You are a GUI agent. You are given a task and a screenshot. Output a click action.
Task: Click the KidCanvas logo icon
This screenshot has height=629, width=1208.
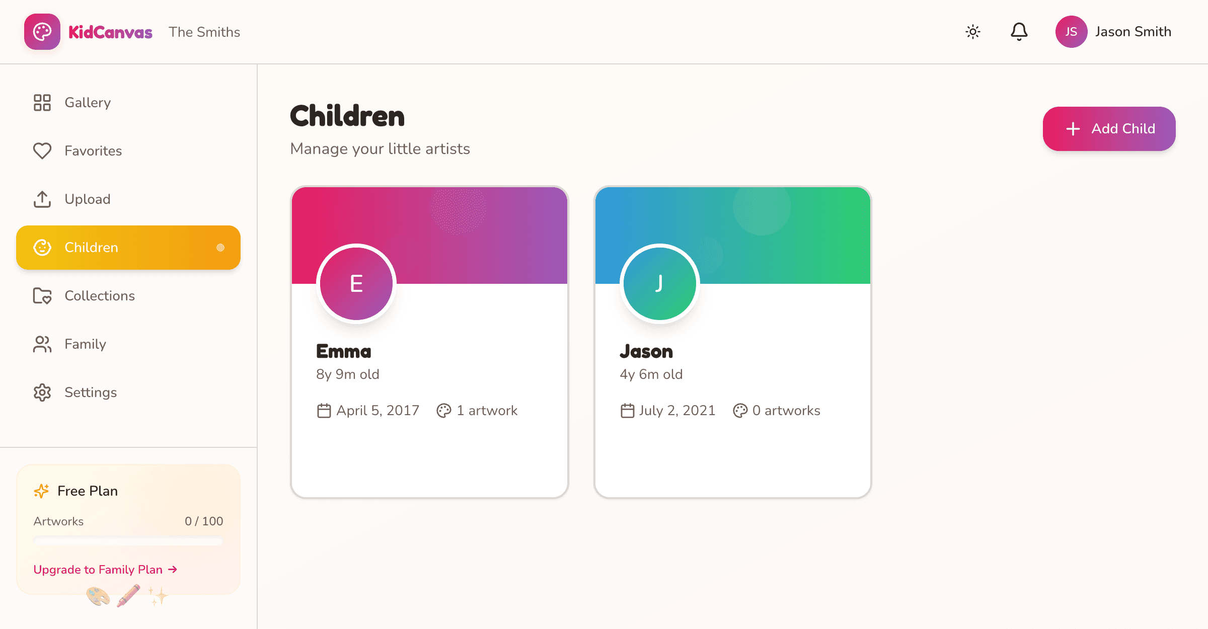[x=43, y=32]
